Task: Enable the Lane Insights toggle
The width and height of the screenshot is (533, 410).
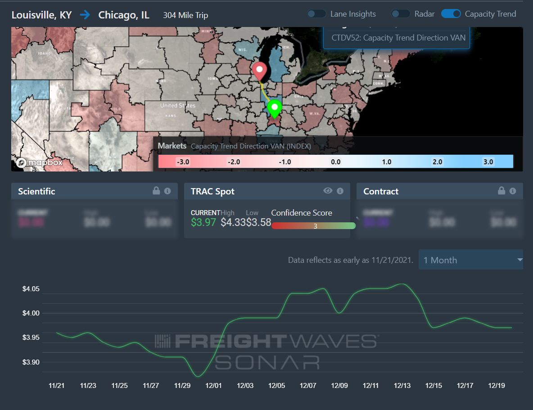Action: click(316, 14)
